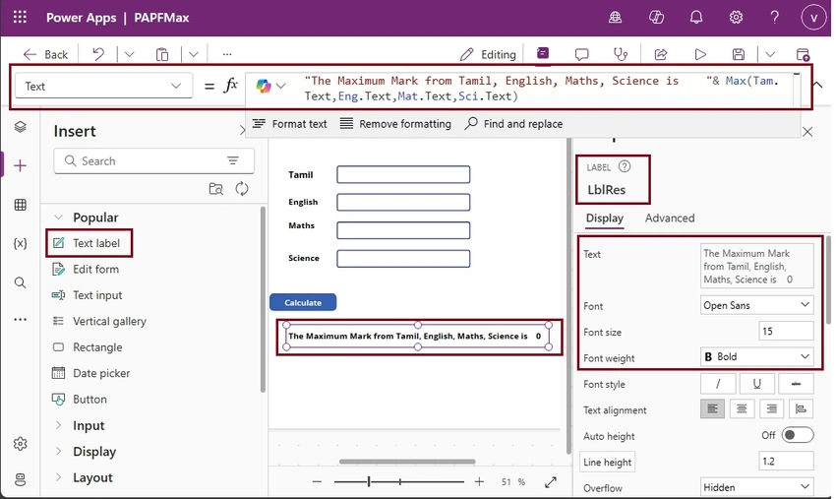Switch to the Display tab
The image size is (836, 499).
click(605, 218)
